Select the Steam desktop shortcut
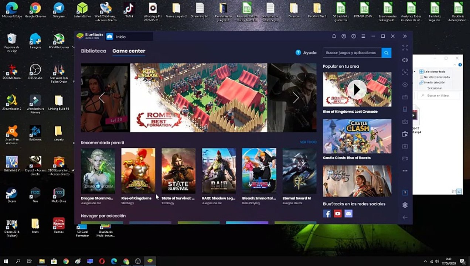The width and height of the screenshot is (470, 266). pos(11,195)
